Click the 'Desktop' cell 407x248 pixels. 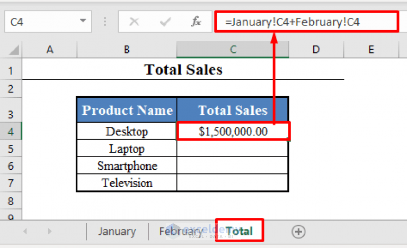click(x=127, y=131)
